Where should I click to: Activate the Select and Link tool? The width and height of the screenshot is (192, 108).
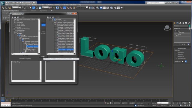coord(3,8)
